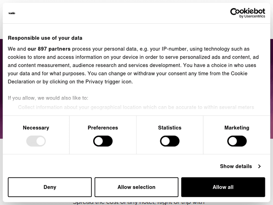Click the geographical location information line

pos(136,107)
